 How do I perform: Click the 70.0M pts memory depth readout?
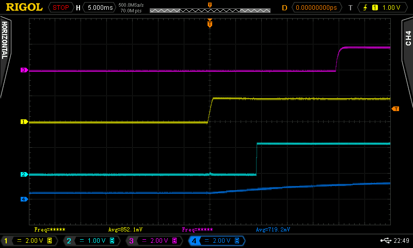[x=131, y=11]
